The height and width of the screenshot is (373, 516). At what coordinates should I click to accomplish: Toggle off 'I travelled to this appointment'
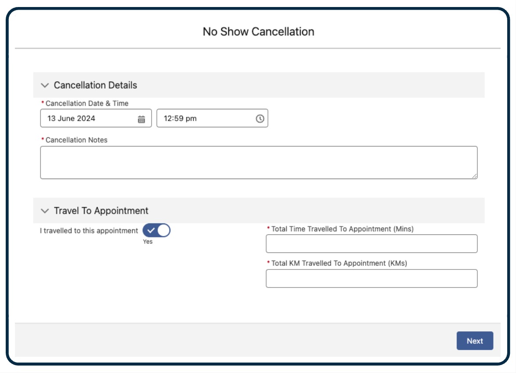coord(157,230)
